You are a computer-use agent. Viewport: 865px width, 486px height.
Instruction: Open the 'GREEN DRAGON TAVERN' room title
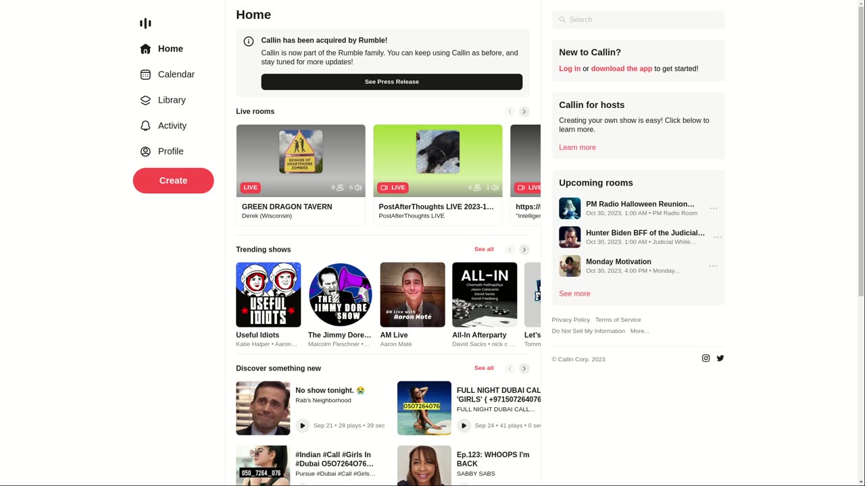287,207
